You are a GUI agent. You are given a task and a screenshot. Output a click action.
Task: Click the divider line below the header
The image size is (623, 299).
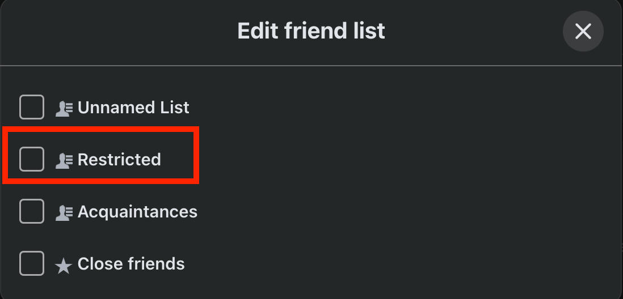click(311, 66)
